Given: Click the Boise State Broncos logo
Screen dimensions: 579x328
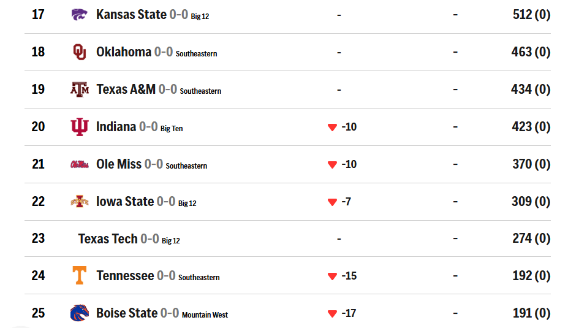Looking at the screenshot, I should [x=80, y=313].
